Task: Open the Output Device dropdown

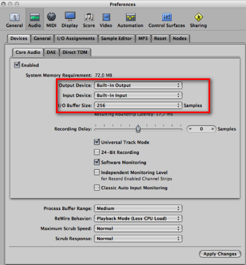Action: tap(138, 85)
